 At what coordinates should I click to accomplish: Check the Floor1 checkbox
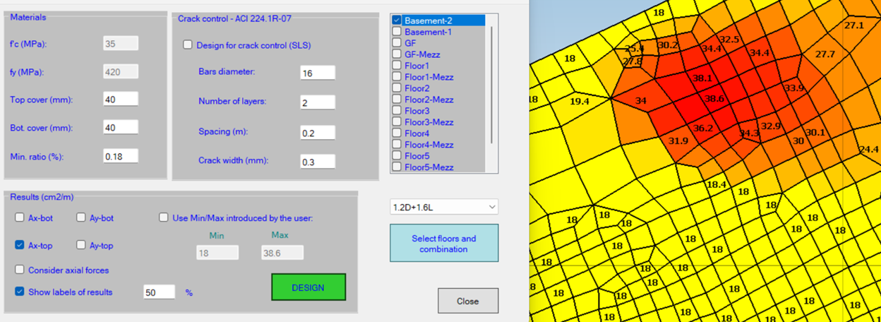click(397, 66)
